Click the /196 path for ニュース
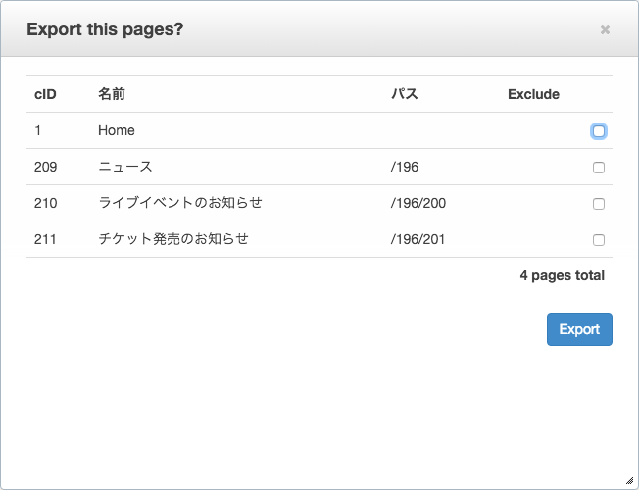 tap(404, 167)
